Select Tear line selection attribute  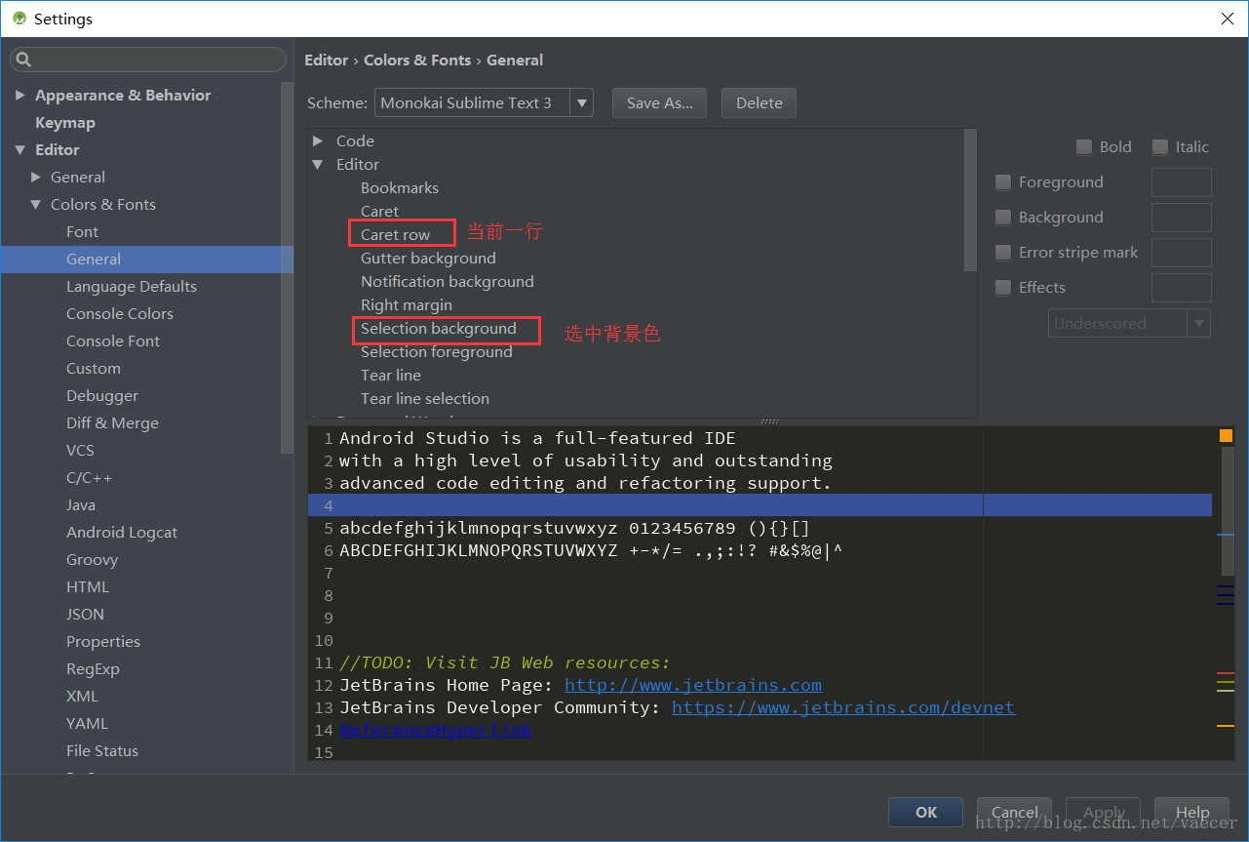click(x=425, y=398)
